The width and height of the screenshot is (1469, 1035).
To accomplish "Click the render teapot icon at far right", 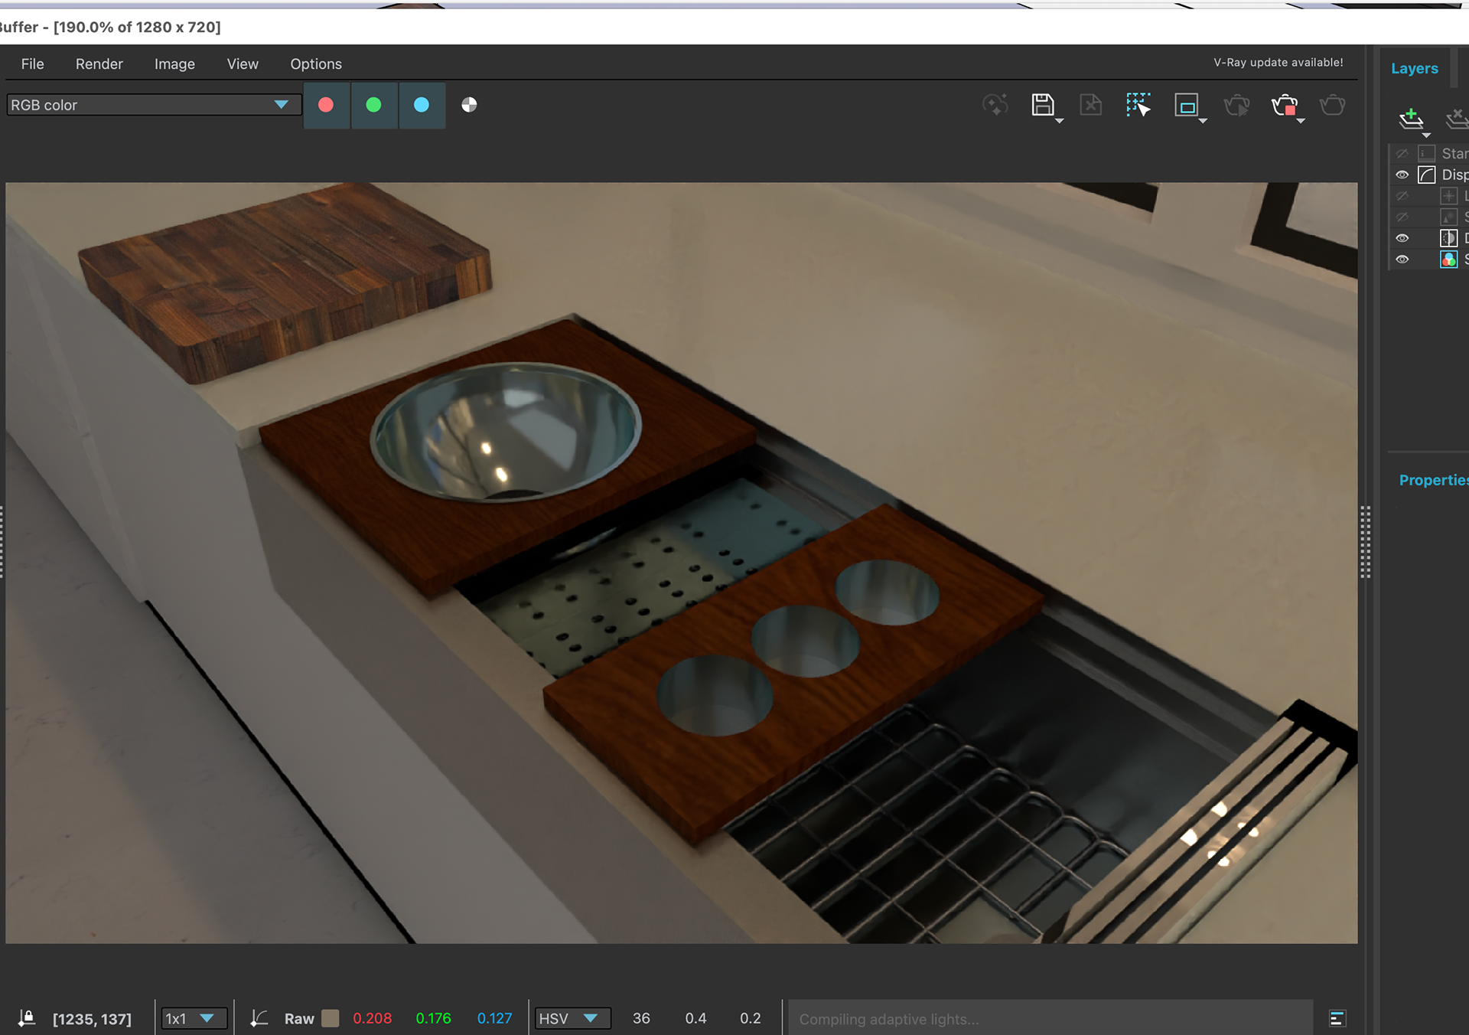I will click(x=1333, y=105).
